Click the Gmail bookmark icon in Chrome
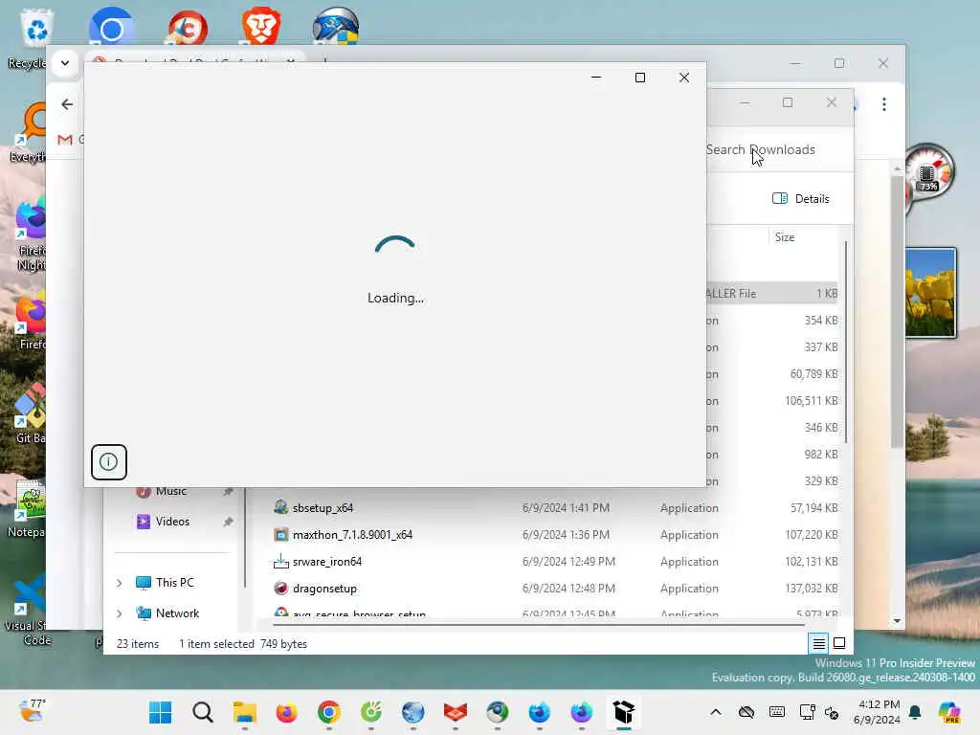The height and width of the screenshot is (735, 980). click(65, 140)
